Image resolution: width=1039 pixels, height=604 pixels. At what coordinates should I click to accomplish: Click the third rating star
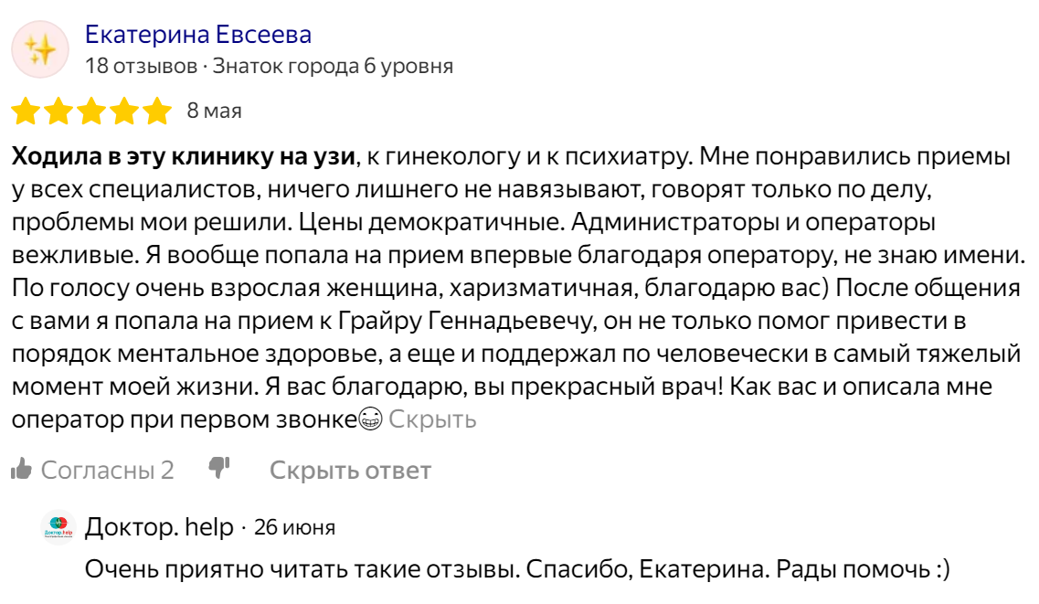(x=91, y=111)
